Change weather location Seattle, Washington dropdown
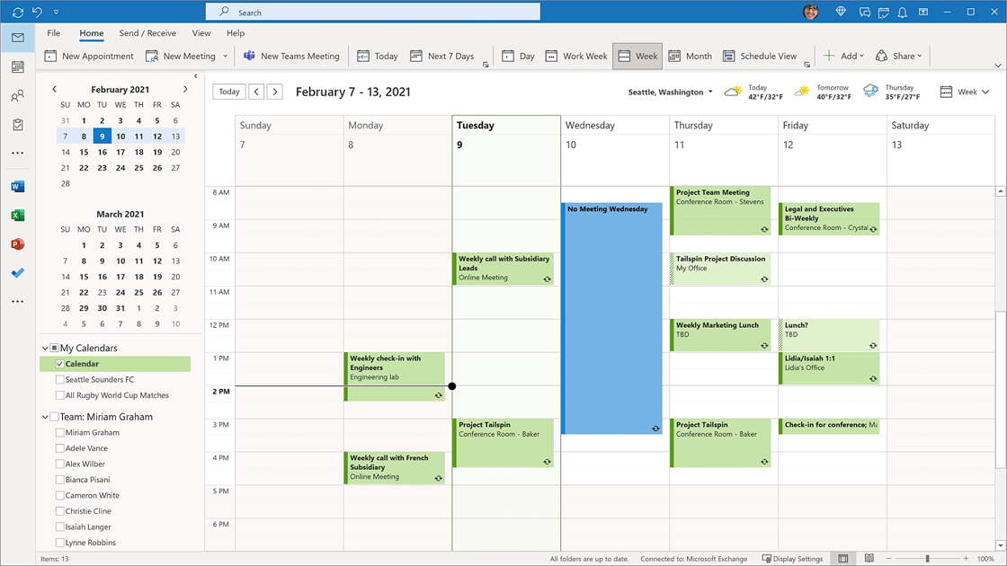This screenshot has width=1007, height=566. tap(671, 92)
